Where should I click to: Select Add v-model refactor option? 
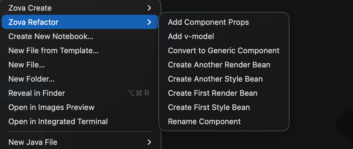(x=191, y=36)
